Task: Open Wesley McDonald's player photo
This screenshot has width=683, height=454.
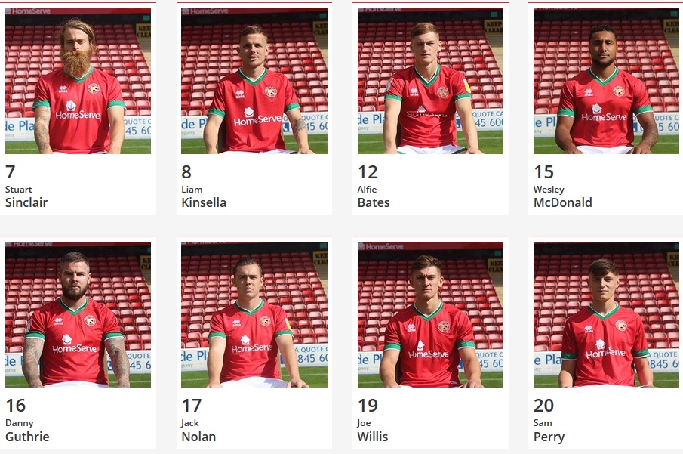Action: pos(606,81)
